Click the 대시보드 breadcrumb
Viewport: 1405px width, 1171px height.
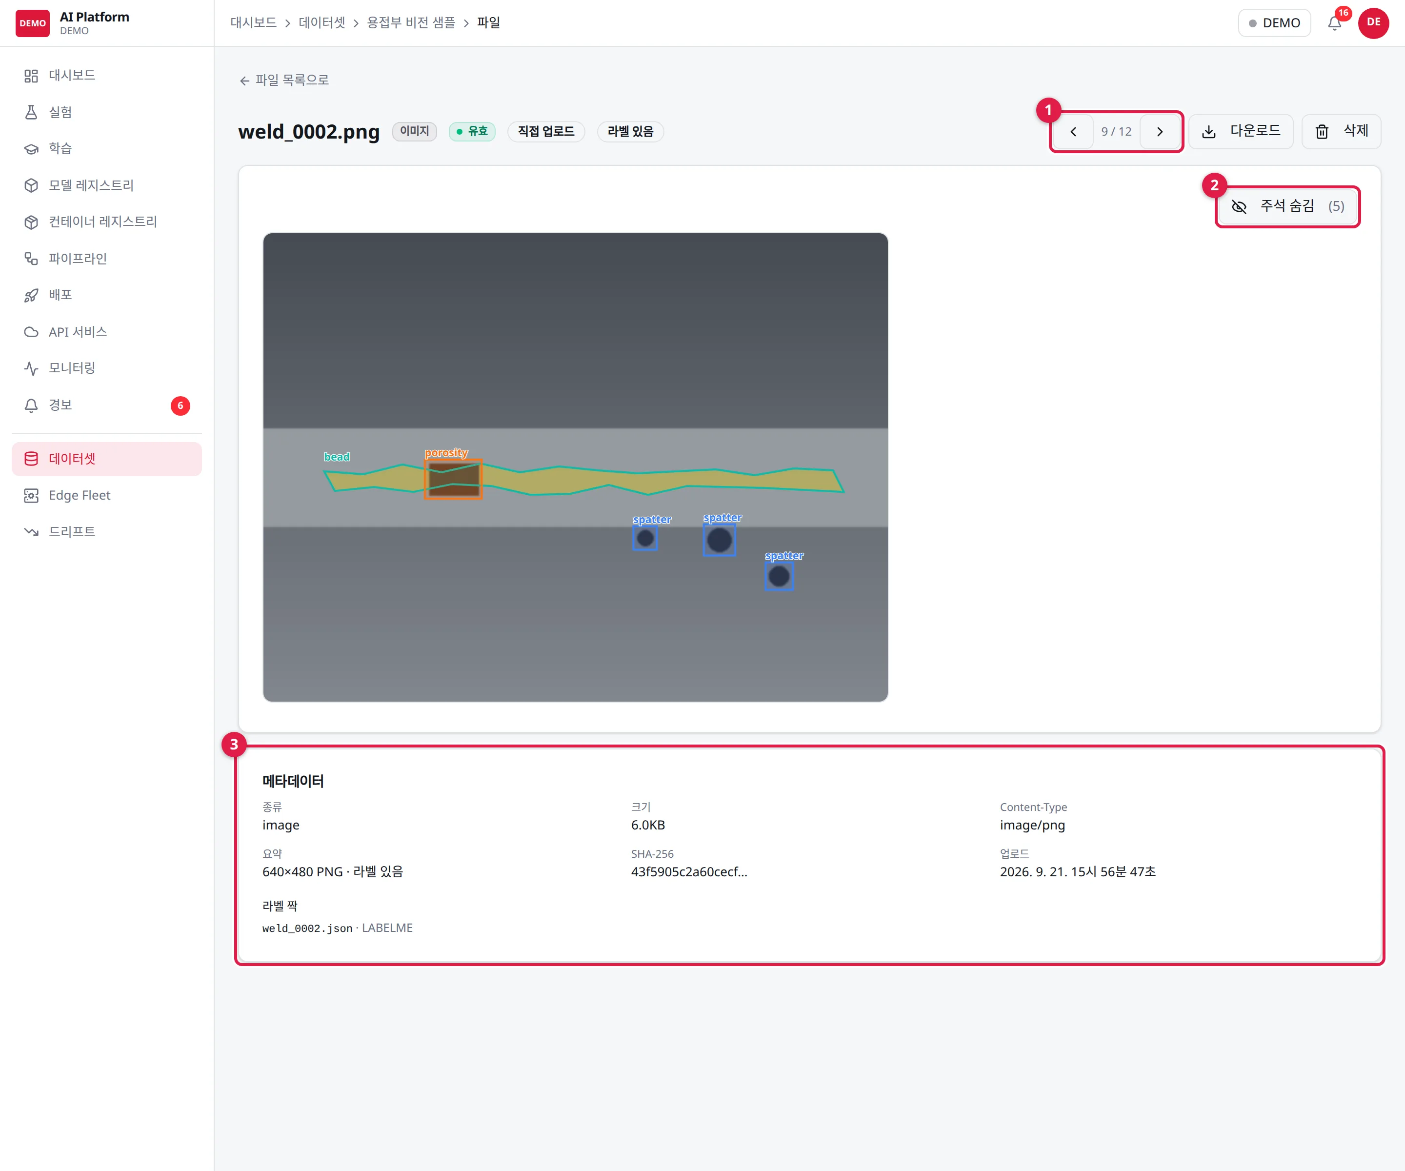pos(254,23)
